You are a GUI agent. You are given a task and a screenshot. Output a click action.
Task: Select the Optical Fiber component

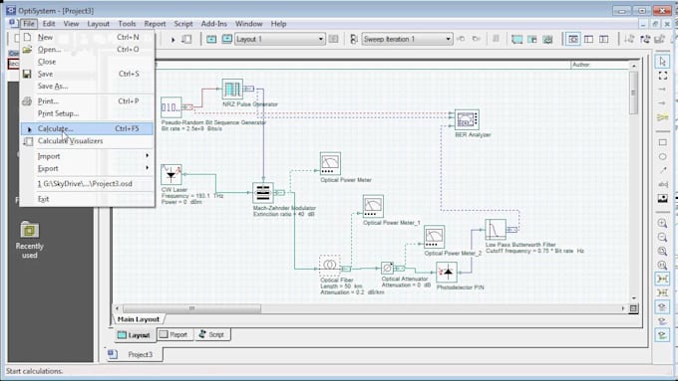pos(330,265)
